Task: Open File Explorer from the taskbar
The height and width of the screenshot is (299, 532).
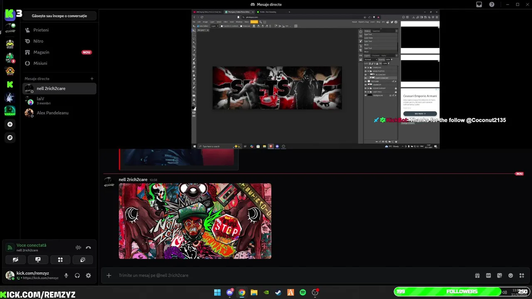Action: click(x=254, y=292)
